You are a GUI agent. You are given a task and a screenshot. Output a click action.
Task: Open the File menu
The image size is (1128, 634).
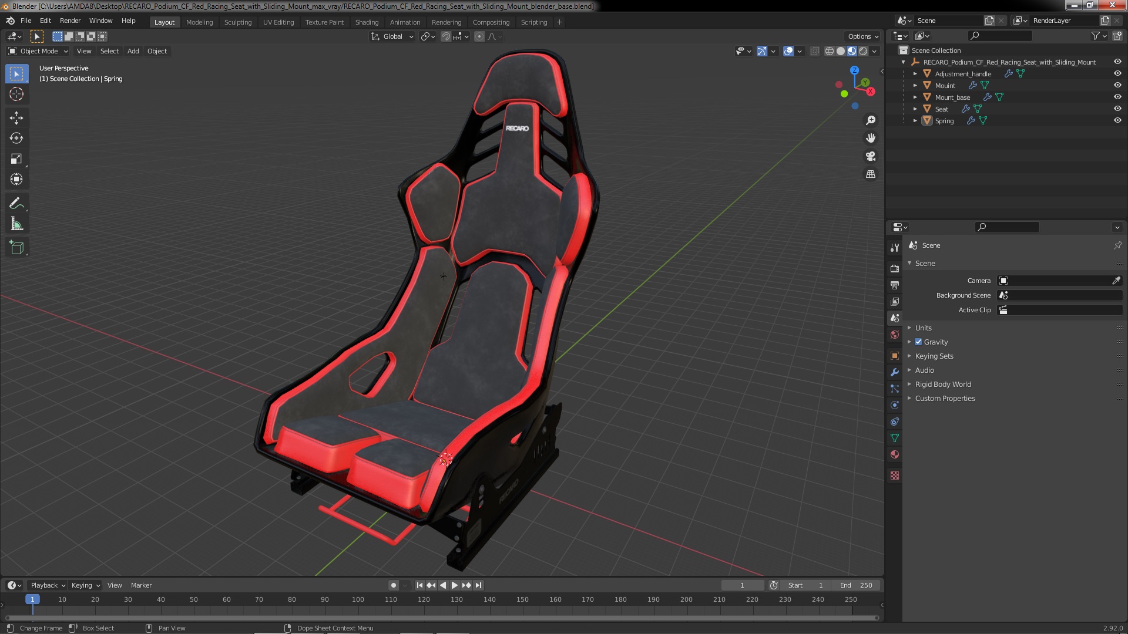[x=26, y=21]
